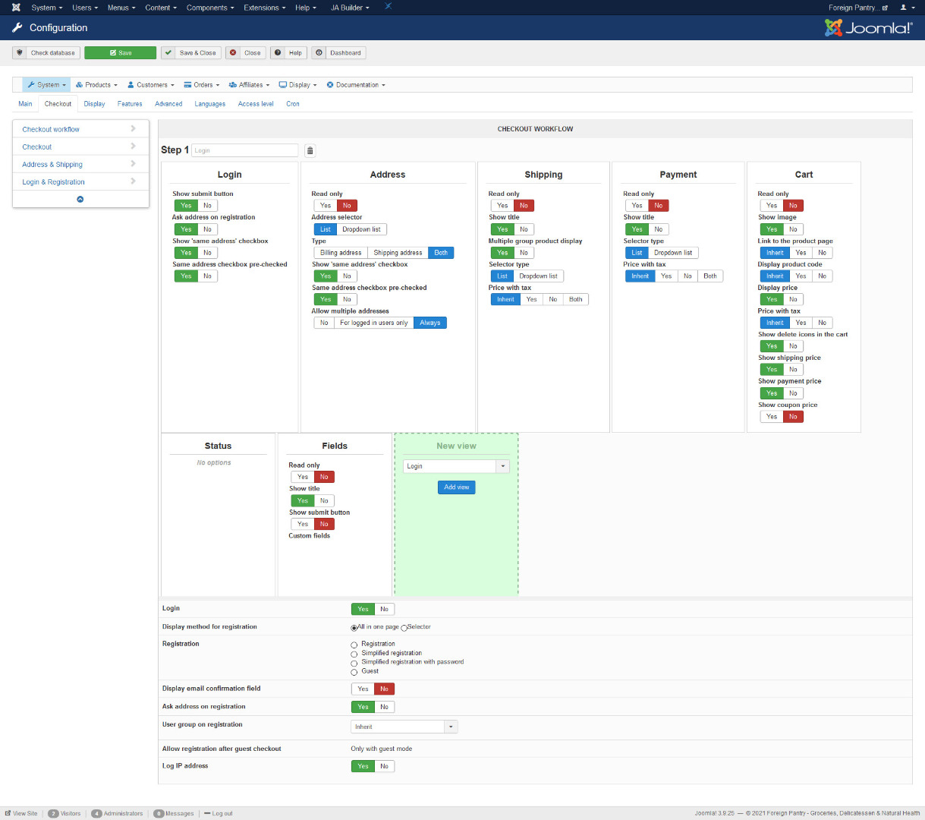Viewport: 925px width, 820px height.
Task: Set Log IP address to No
Action: click(x=385, y=767)
